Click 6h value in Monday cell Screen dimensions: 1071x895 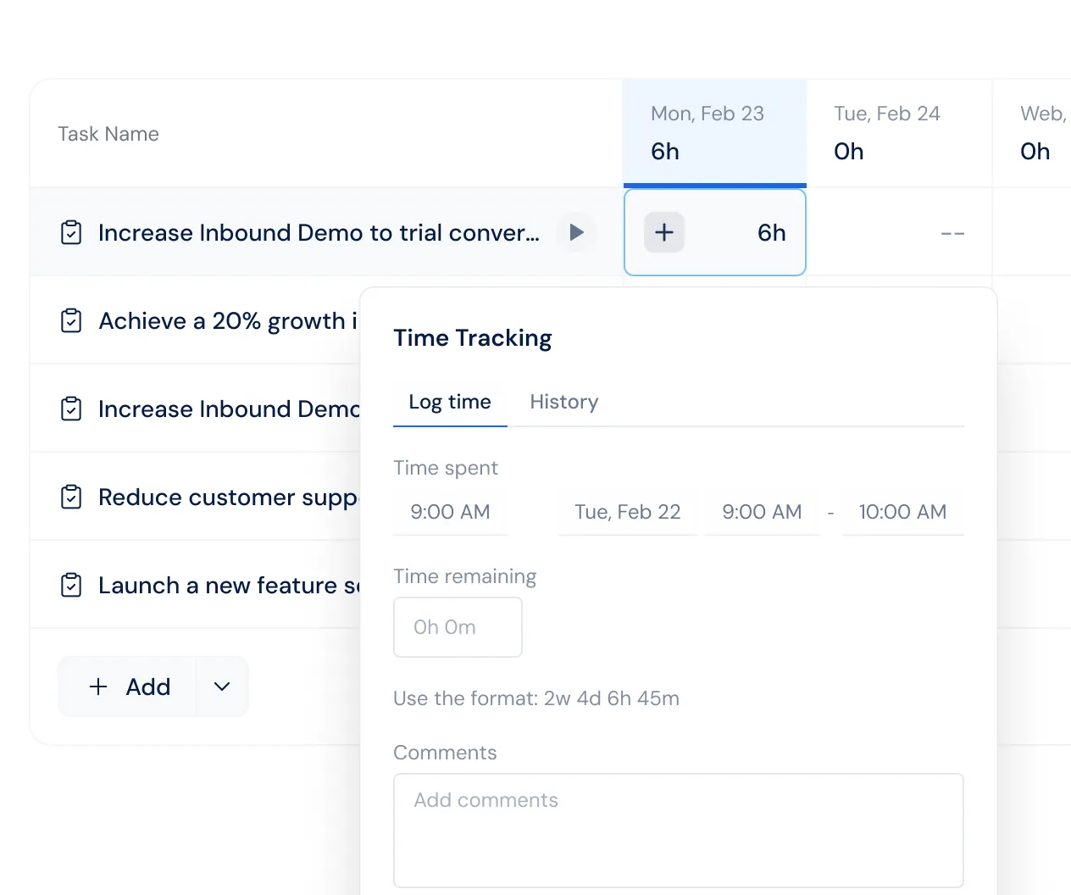pos(771,232)
